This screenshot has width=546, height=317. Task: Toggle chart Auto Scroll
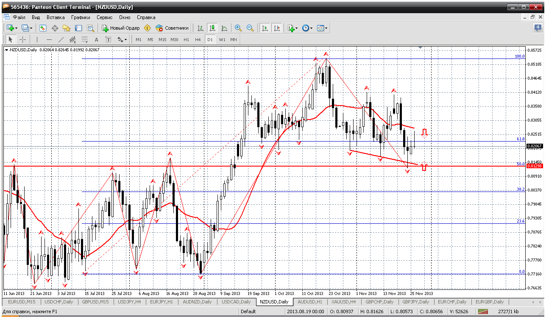pos(265,28)
